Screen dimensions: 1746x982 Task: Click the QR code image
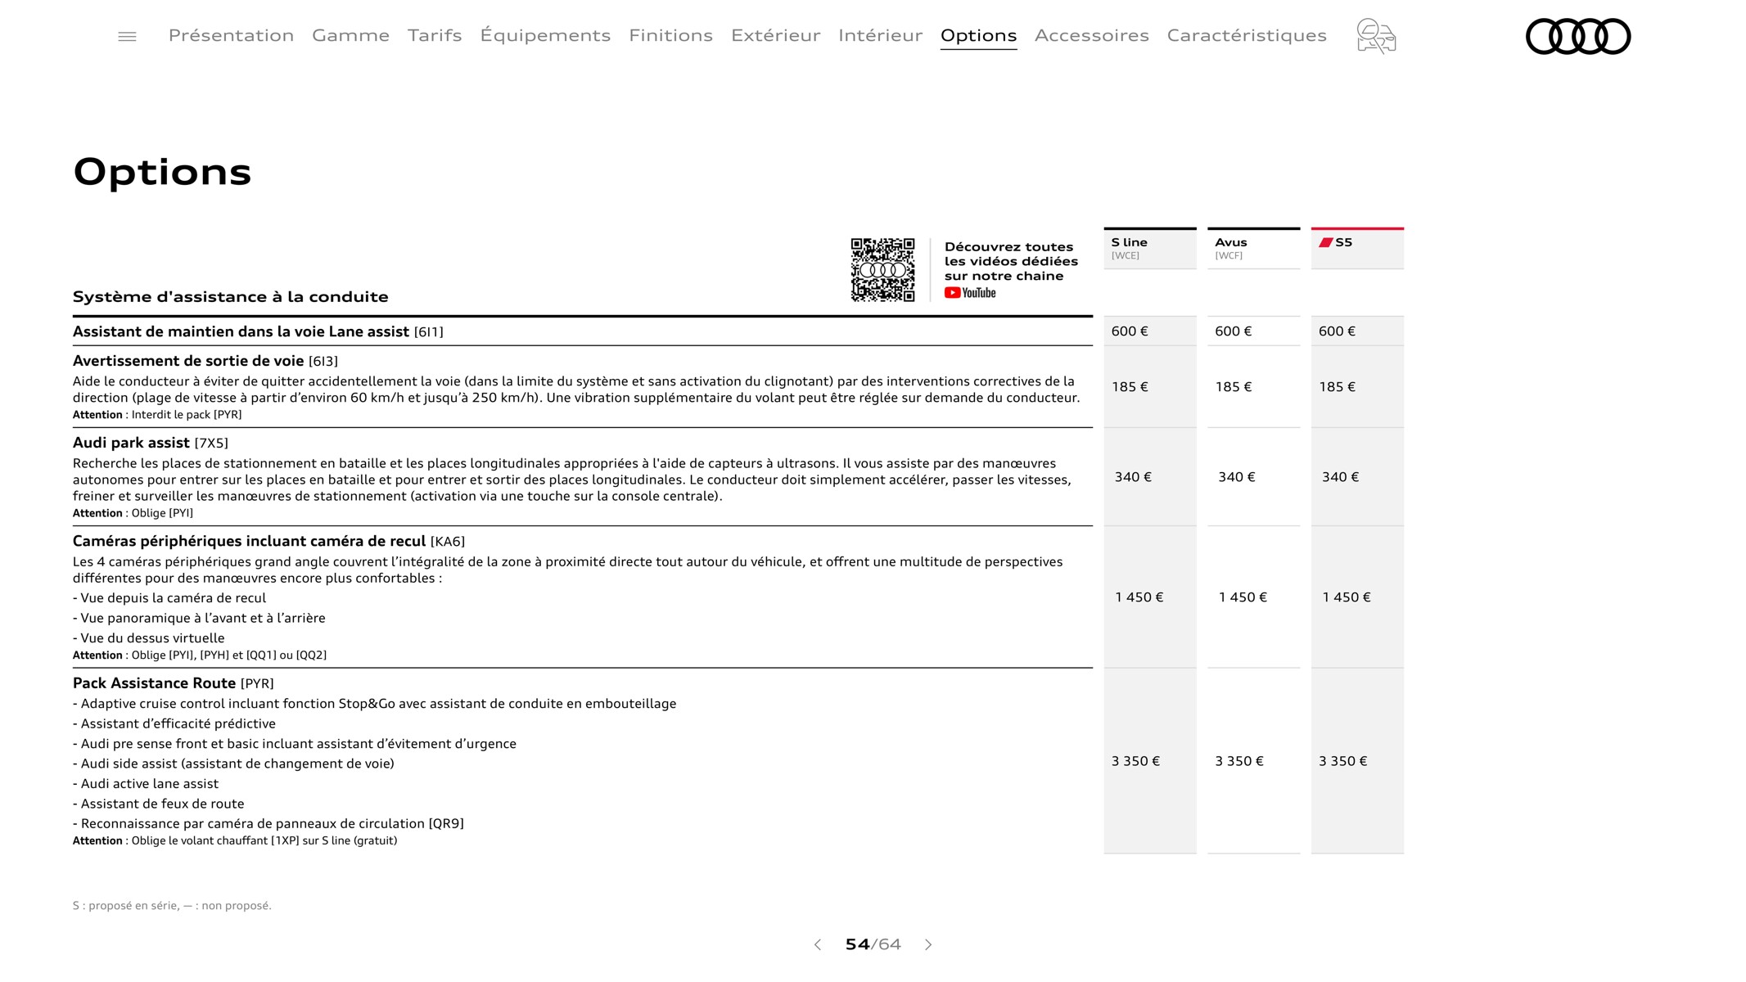(882, 270)
